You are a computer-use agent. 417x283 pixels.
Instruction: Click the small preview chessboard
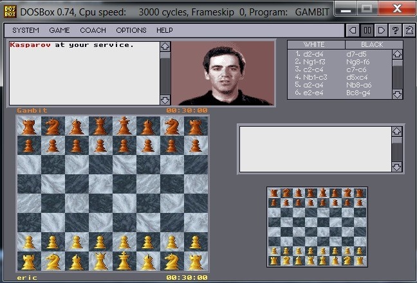click(x=317, y=227)
